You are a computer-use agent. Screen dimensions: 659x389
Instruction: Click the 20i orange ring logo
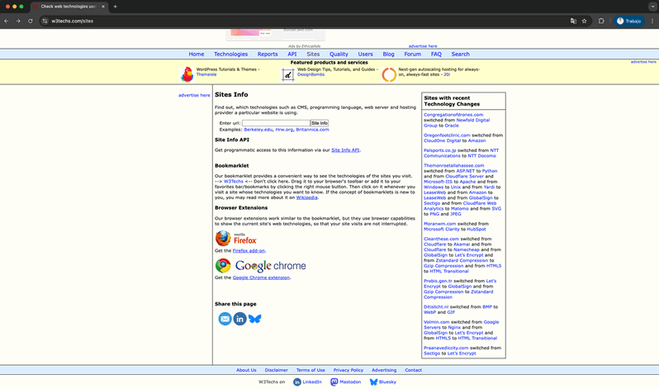pyautogui.click(x=389, y=74)
